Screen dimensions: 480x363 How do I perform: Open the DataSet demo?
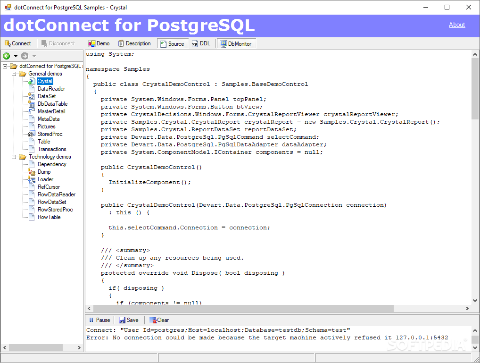(47, 96)
